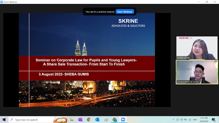This screenshot has height=123, width=219.
Task: Select Ahmad Nathir M Zainol video thumbnail
Action: point(197,72)
